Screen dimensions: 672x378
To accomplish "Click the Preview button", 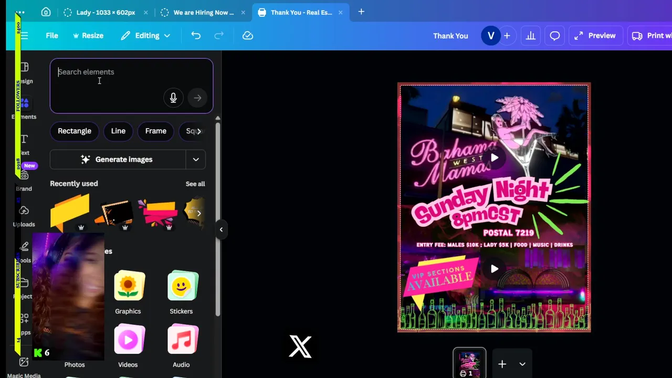I will pos(595,36).
